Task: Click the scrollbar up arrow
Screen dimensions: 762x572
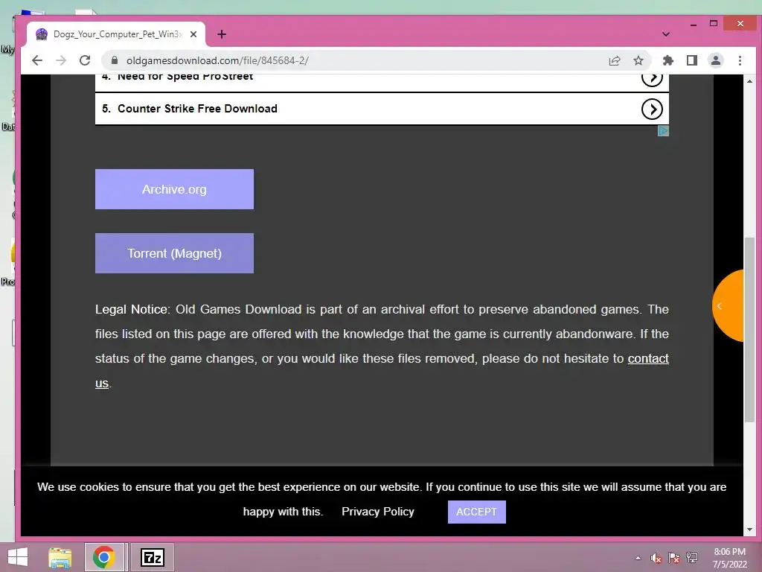Action: 749,81
